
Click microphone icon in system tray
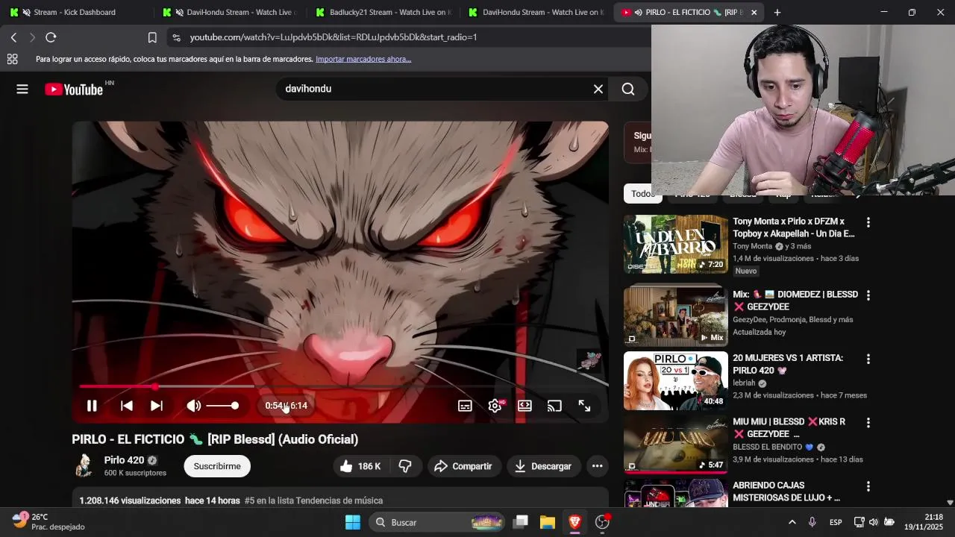(812, 522)
